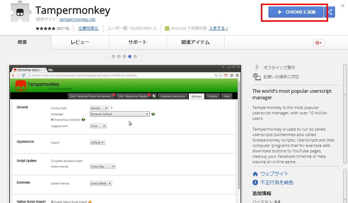Switch to the 概要 tab
Image resolution: width=348 pixels, height=203 pixels.
pos(22,42)
